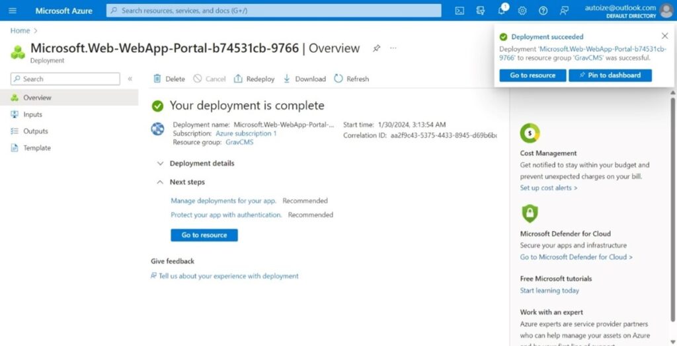The width and height of the screenshot is (677, 346).
Task: Launch Cloud Shell from the top bar
Action: click(459, 11)
